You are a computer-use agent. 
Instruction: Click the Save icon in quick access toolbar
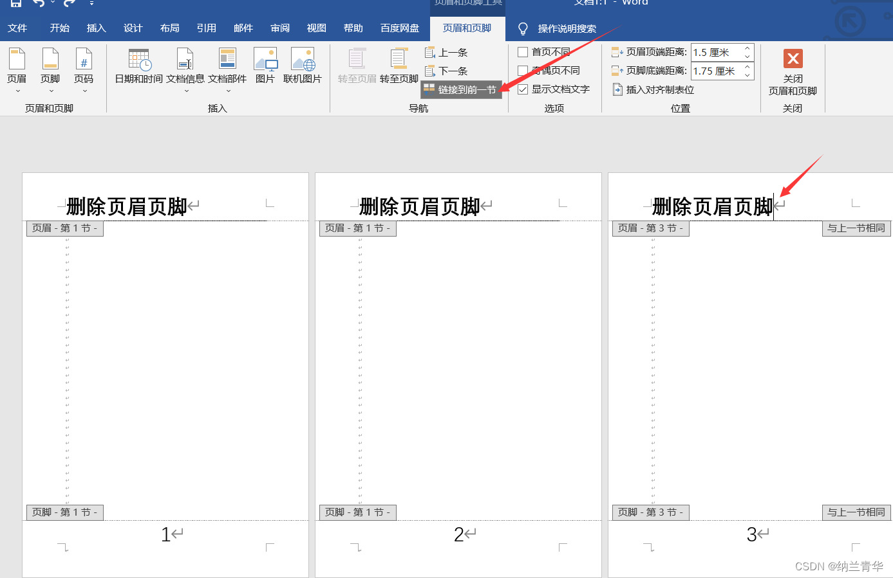(x=16, y=3)
